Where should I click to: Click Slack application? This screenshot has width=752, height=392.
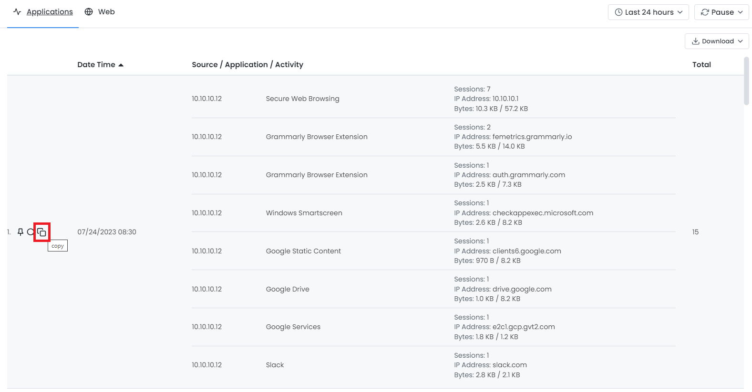coord(275,365)
